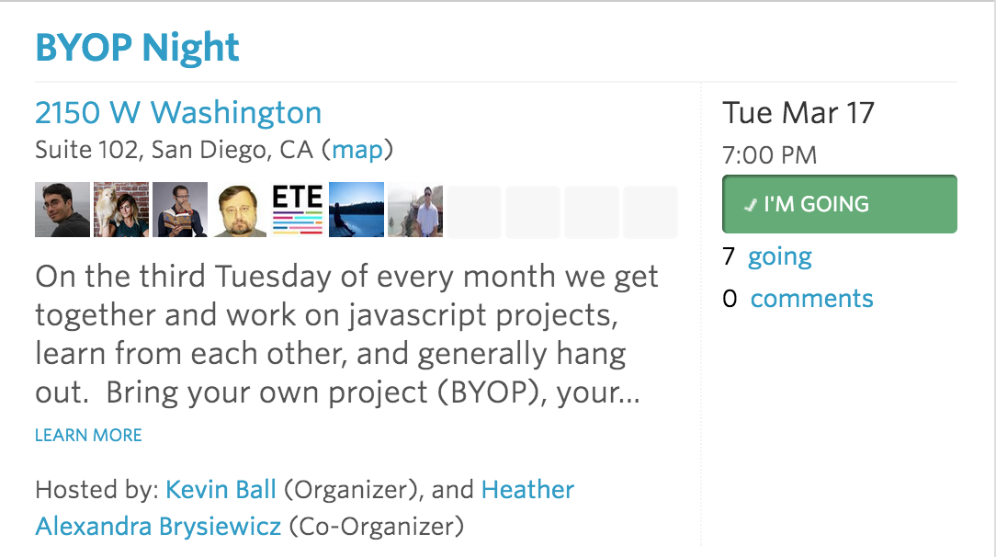Open the map link beside San Diego, CA
The width and height of the screenshot is (996, 557).
(x=357, y=150)
